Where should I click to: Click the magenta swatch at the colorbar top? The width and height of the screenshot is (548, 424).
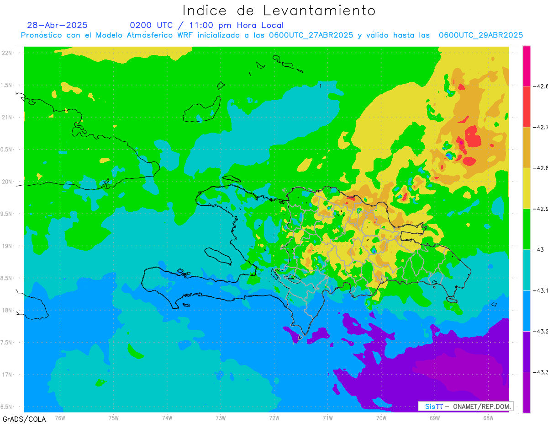tap(527, 66)
